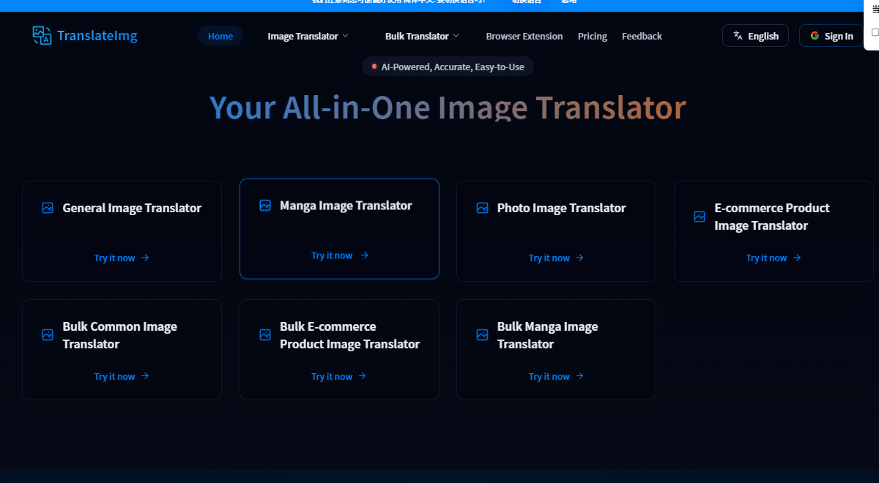Open the English language selector
Screen dimensions: 879x483
pos(755,36)
